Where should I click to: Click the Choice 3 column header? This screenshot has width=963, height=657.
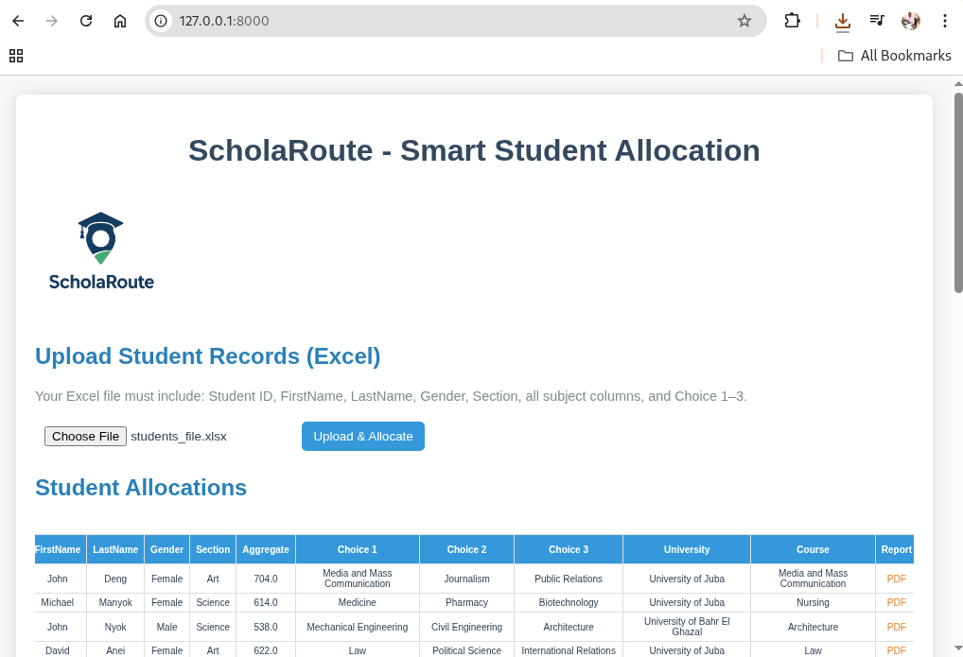(x=569, y=549)
